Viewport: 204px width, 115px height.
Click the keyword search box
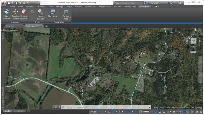(129, 3)
